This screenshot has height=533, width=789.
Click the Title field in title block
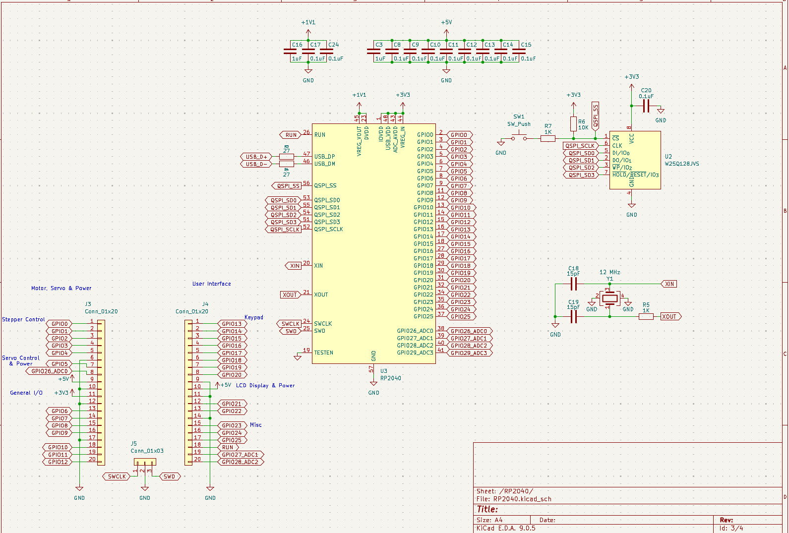[x=487, y=509]
